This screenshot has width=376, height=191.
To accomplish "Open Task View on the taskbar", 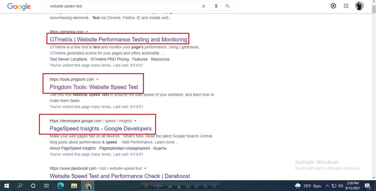I will tap(46, 186).
